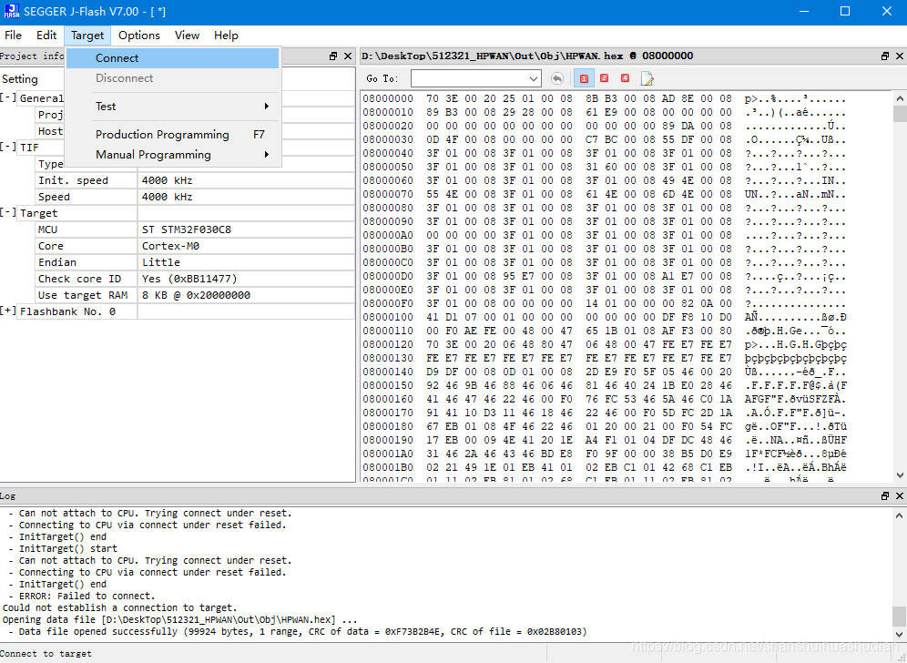Click the MCU setting label

pyautogui.click(x=48, y=229)
